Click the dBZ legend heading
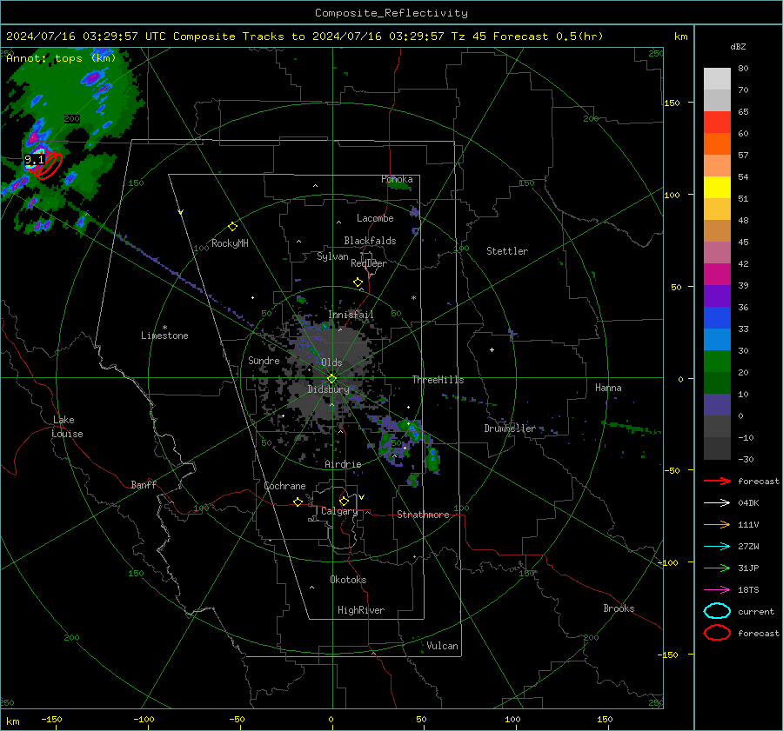The height and width of the screenshot is (731, 783). click(x=738, y=47)
